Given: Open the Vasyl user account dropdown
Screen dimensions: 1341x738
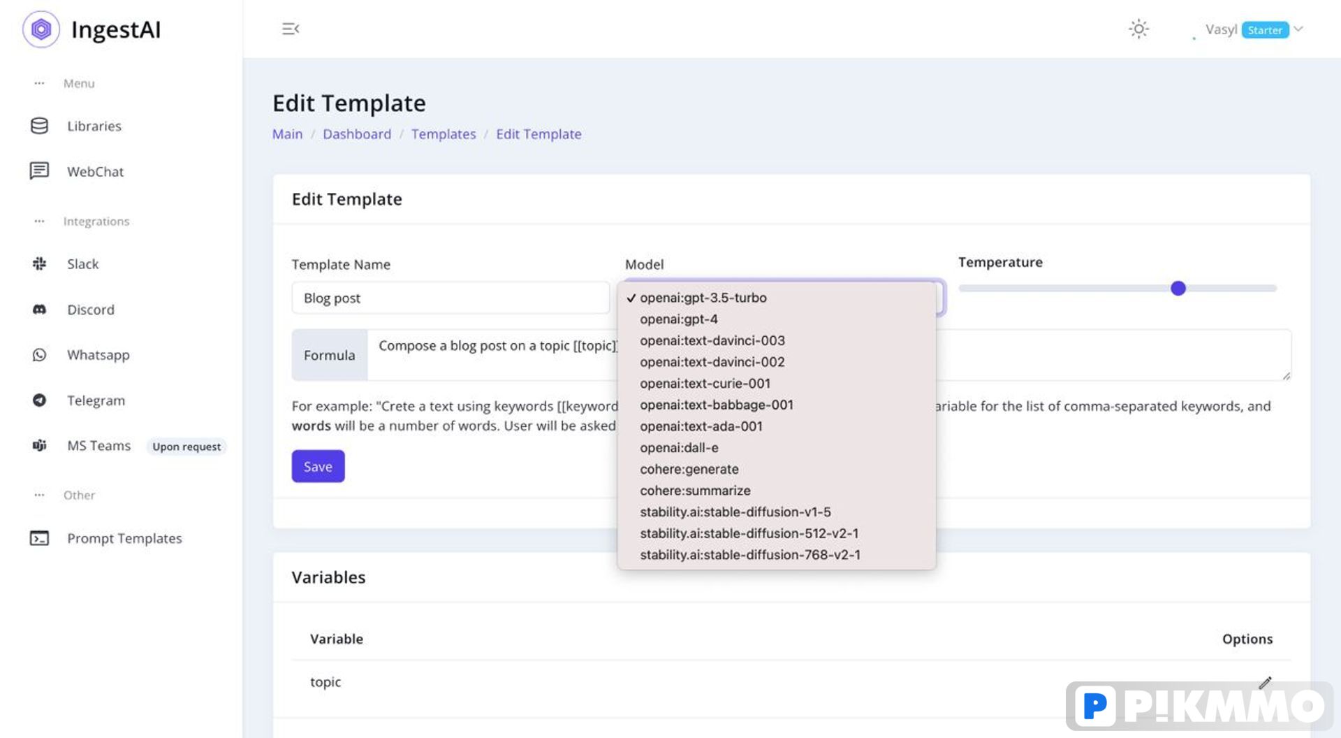Looking at the screenshot, I should point(1254,29).
